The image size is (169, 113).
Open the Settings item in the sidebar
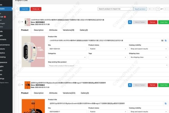2,79
